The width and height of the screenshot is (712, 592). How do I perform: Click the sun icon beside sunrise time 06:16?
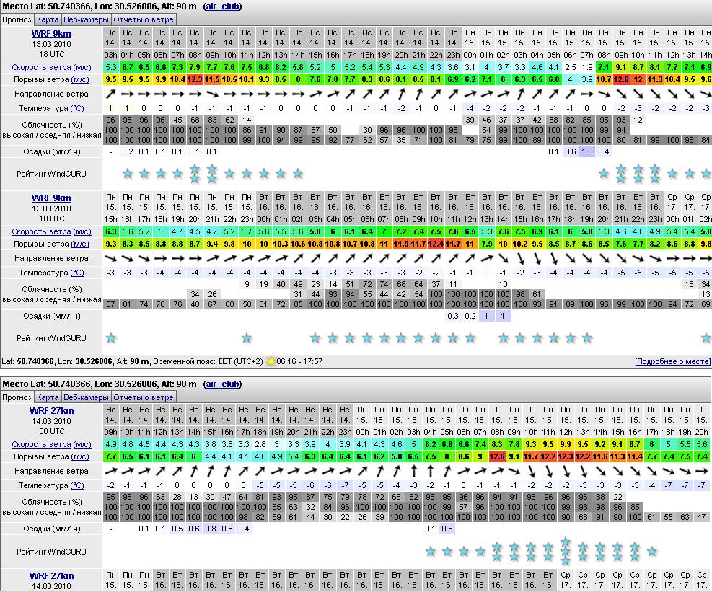271,361
